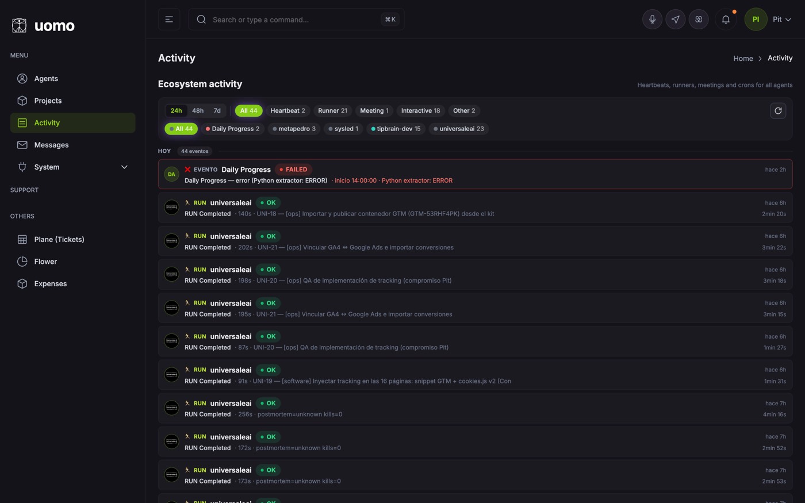Click the paper-plane send icon
Image resolution: width=805 pixels, height=503 pixels.
click(x=675, y=20)
